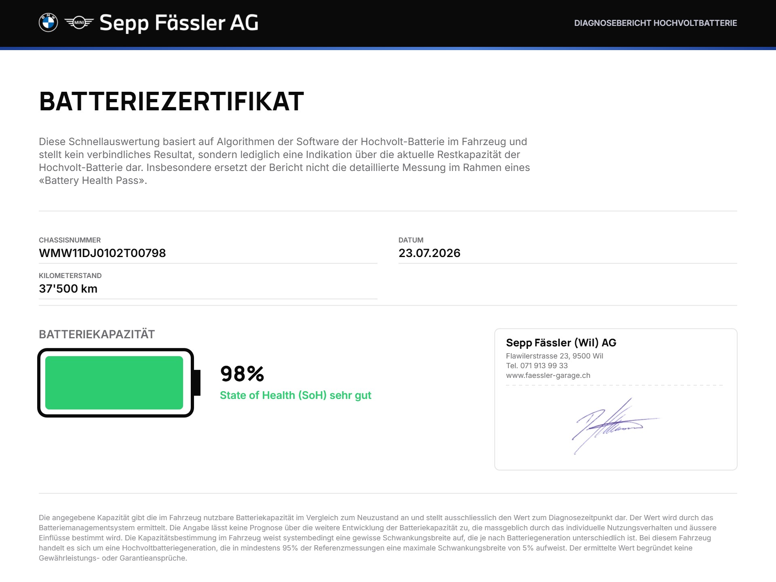Screen dimensions: 776x582
Task: Click the Schnellauswertung intro paragraph
Action: point(285,161)
